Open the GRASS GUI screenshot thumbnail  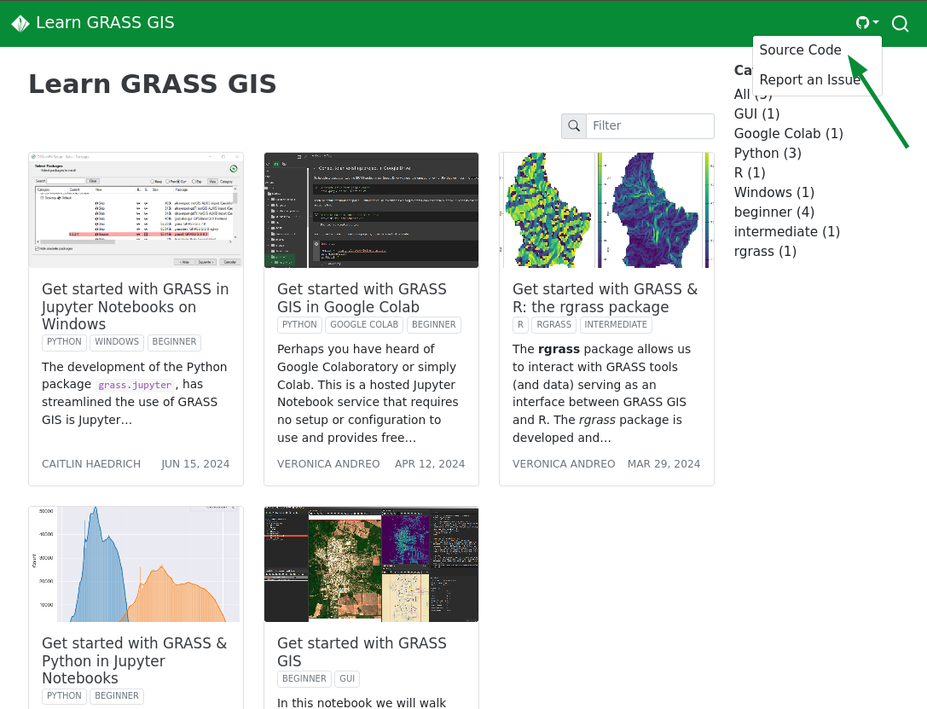(371, 564)
